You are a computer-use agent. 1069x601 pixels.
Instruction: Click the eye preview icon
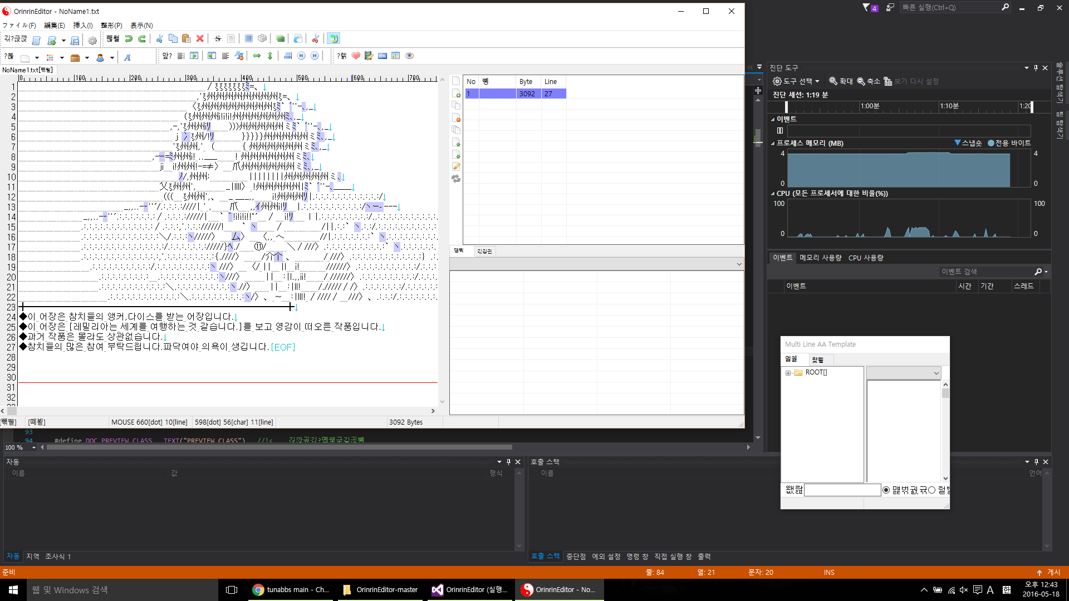click(x=409, y=56)
